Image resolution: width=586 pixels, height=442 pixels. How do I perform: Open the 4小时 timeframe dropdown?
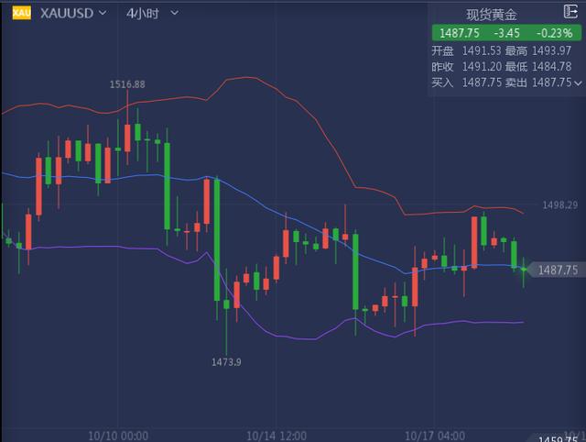pyautogui.click(x=174, y=14)
